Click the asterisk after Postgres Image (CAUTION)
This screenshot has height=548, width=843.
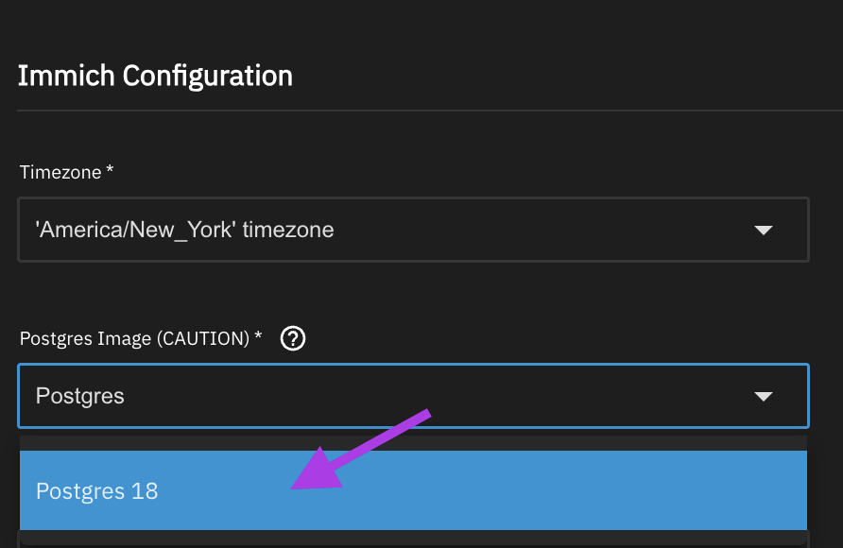click(258, 337)
